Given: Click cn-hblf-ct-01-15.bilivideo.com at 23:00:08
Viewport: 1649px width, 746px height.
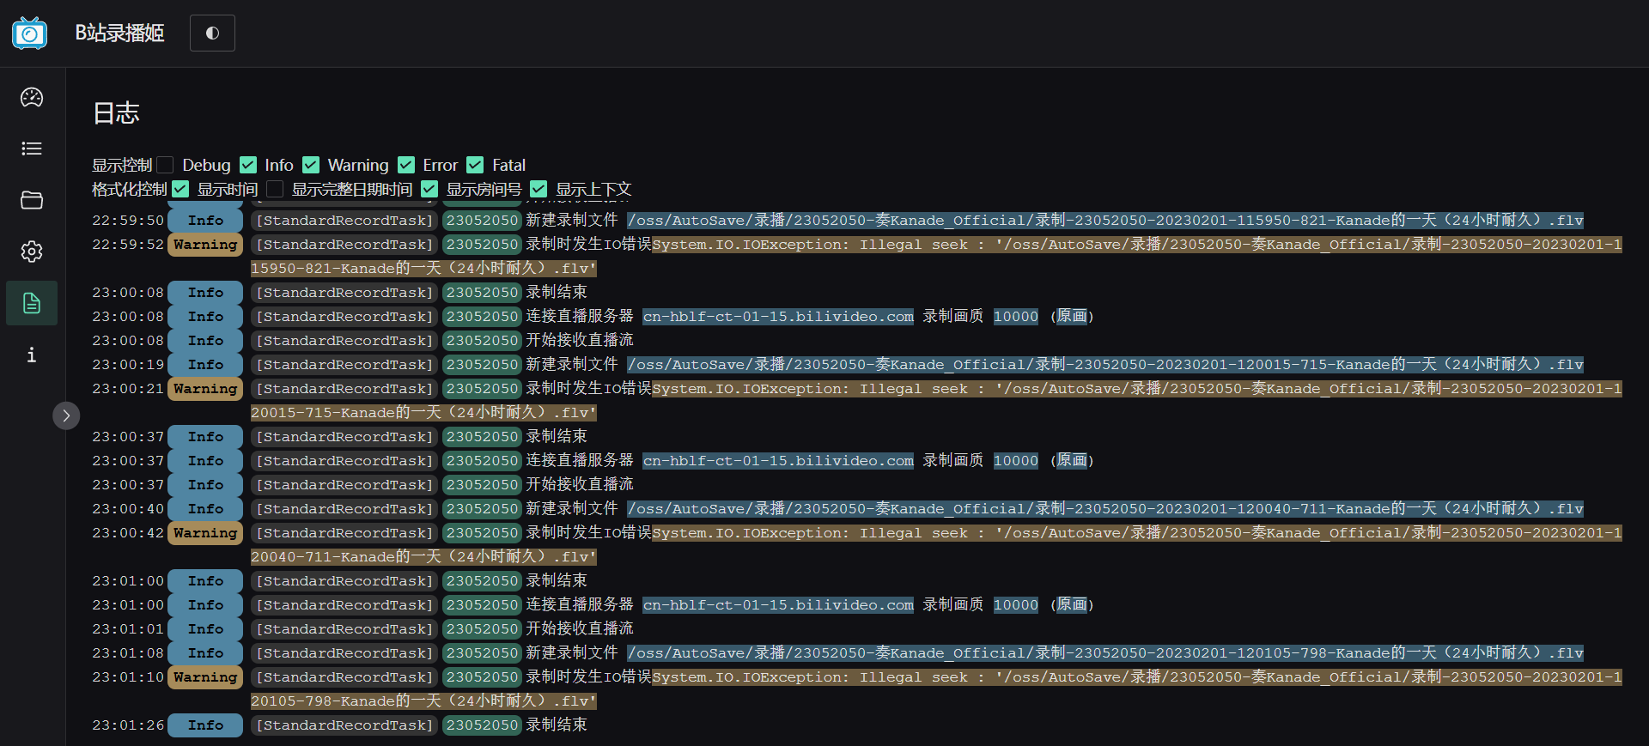Looking at the screenshot, I should [778, 317].
